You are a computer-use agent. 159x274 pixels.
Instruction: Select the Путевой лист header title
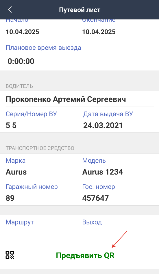pyautogui.click(x=79, y=10)
